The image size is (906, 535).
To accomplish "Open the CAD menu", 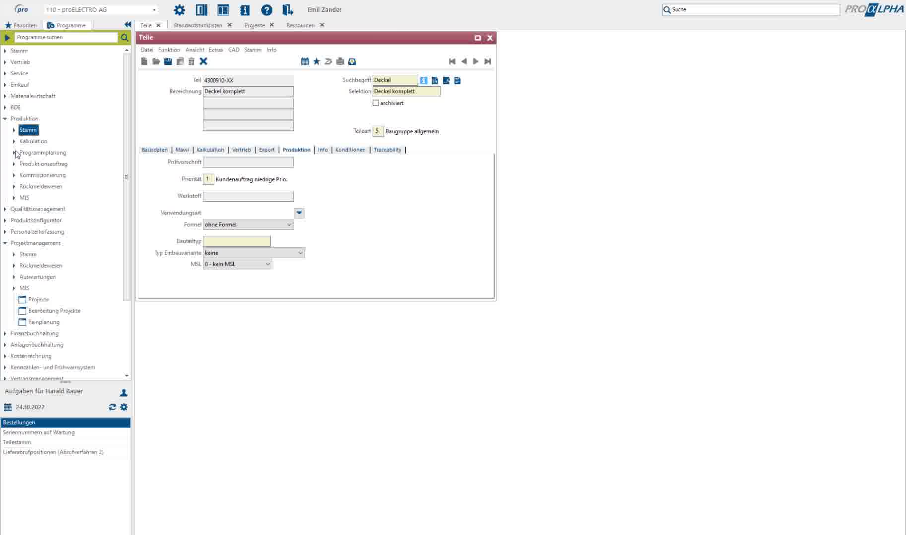I will click(234, 50).
